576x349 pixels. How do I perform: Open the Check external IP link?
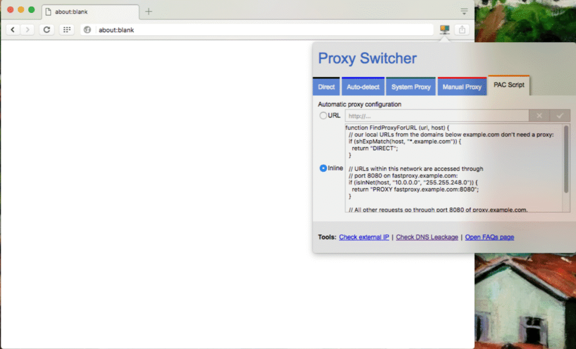pos(364,237)
